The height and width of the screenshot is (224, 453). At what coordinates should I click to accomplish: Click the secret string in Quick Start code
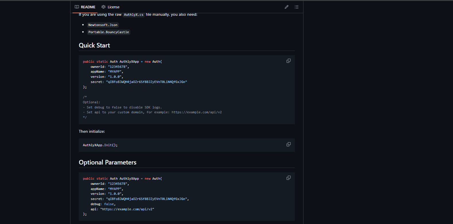point(146,82)
